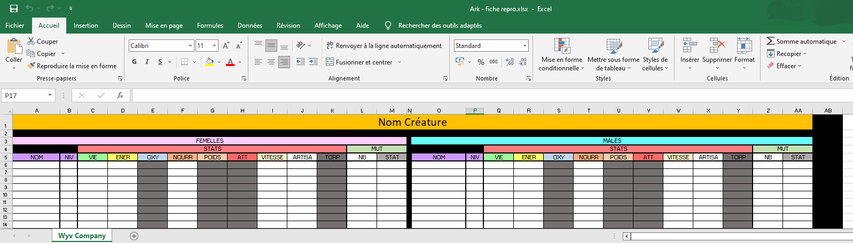
Task: Expand the Standard number format dropdown
Action: click(x=525, y=46)
